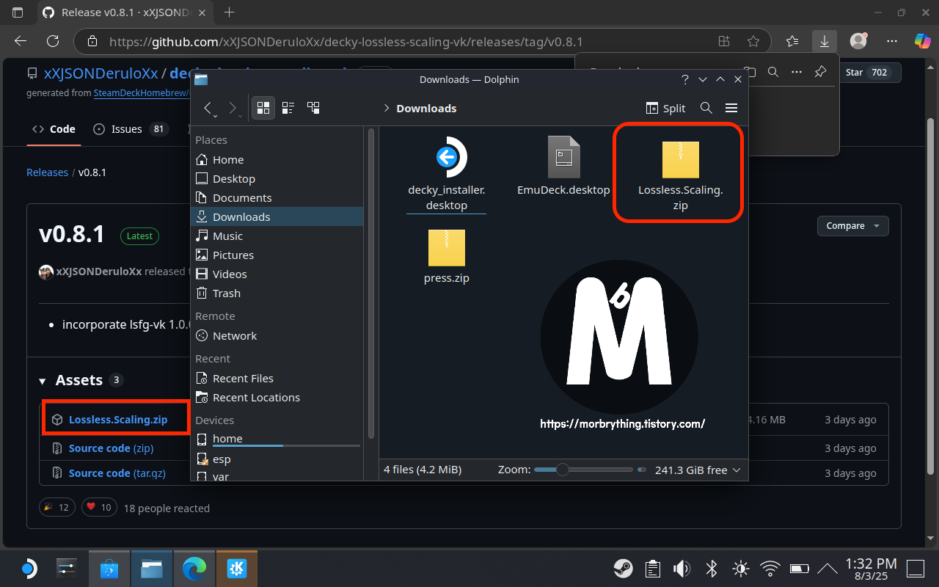
Task: Reload the page in Edge
Action: click(52, 41)
